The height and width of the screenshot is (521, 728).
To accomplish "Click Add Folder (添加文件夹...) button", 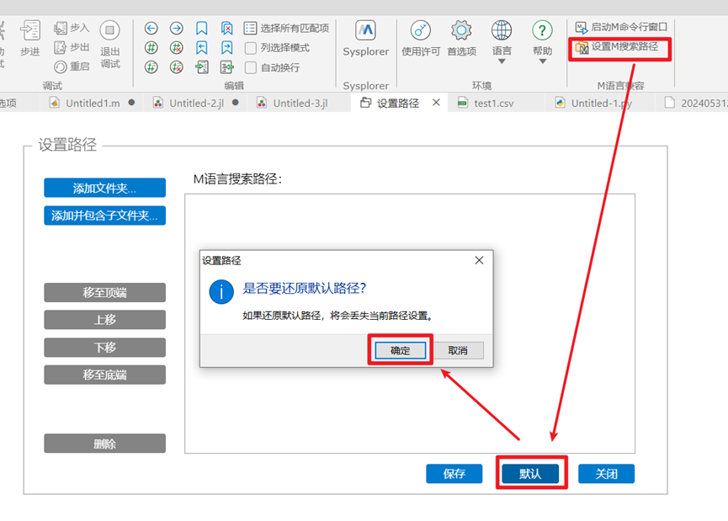I will coord(105,188).
